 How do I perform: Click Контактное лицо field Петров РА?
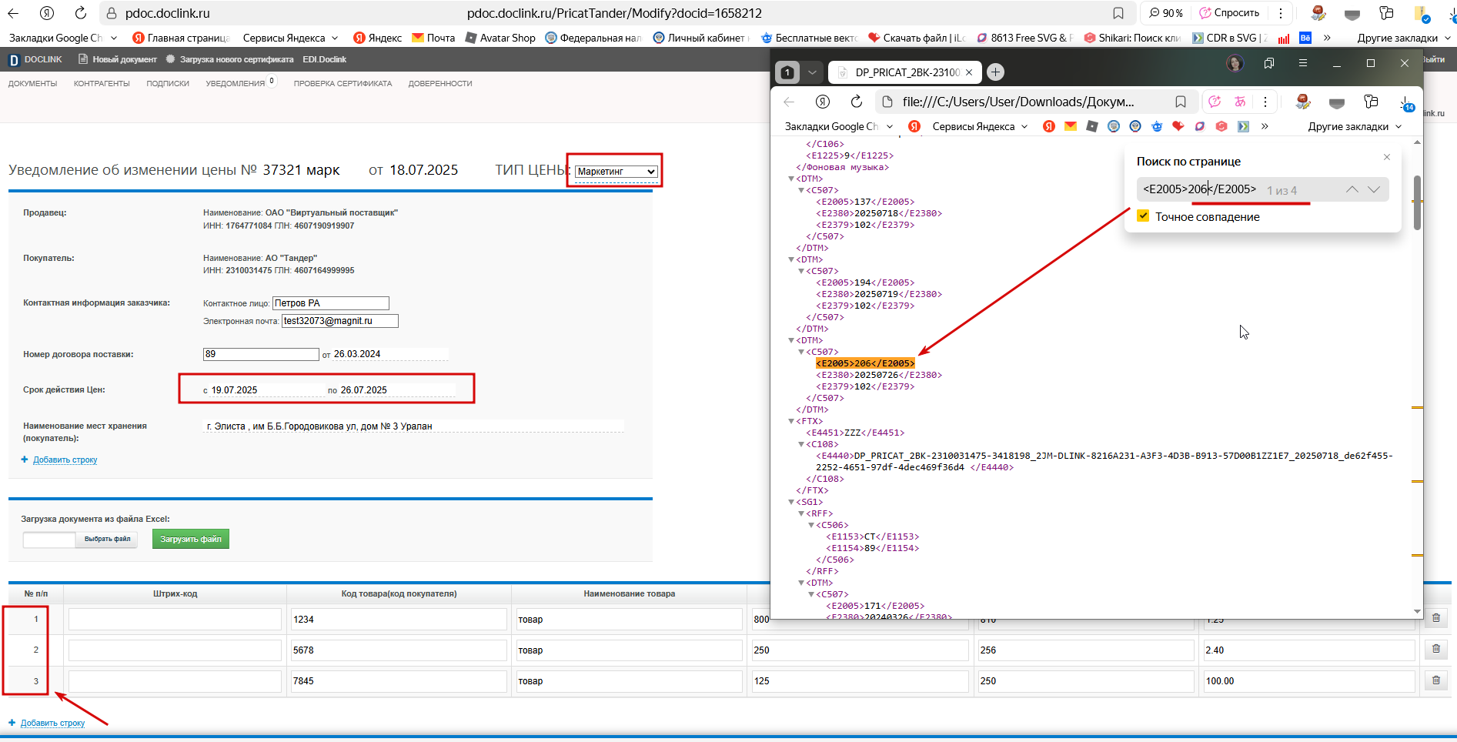[331, 303]
